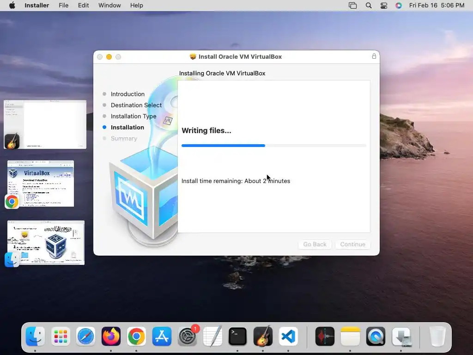
Task: Open Terminal from the Dock
Action: pos(238,336)
